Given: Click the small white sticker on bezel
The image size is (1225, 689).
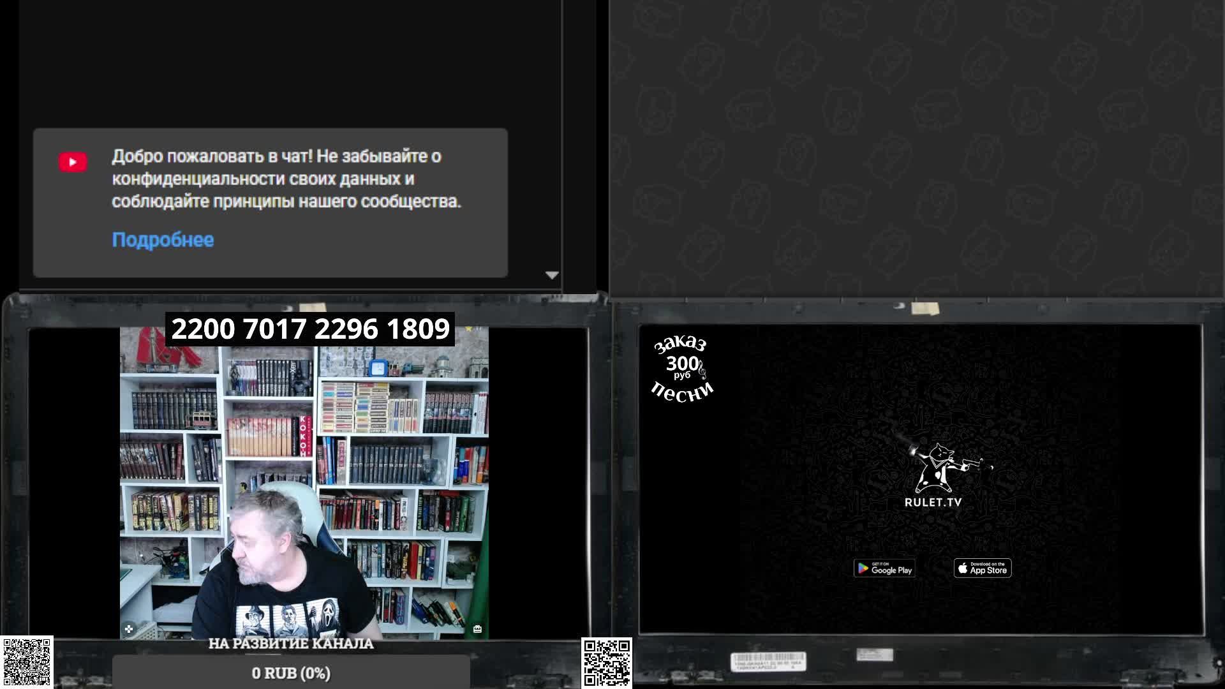Looking at the screenshot, I should click(x=874, y=655).
